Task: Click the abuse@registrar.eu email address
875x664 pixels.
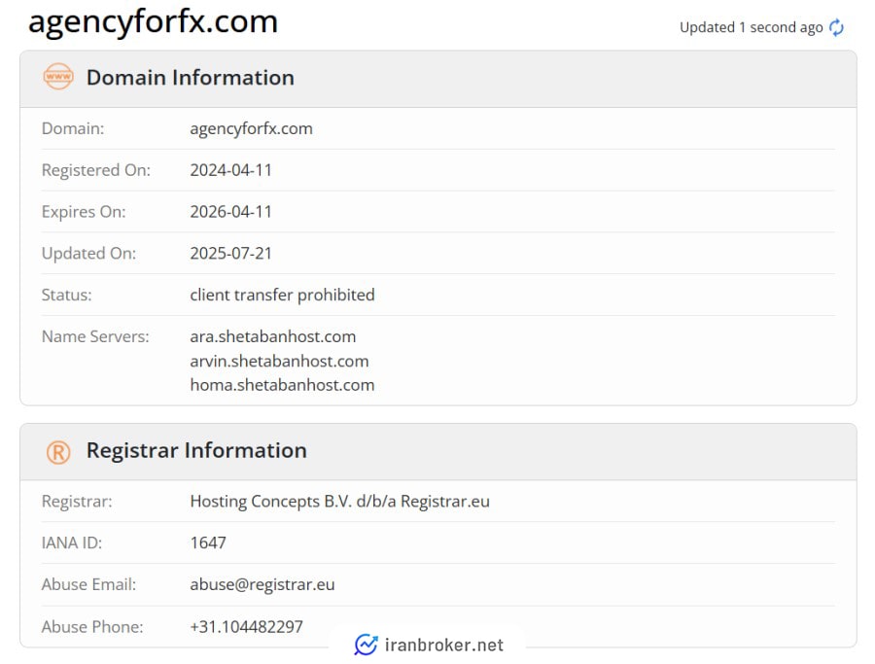Action: (262, 584)
